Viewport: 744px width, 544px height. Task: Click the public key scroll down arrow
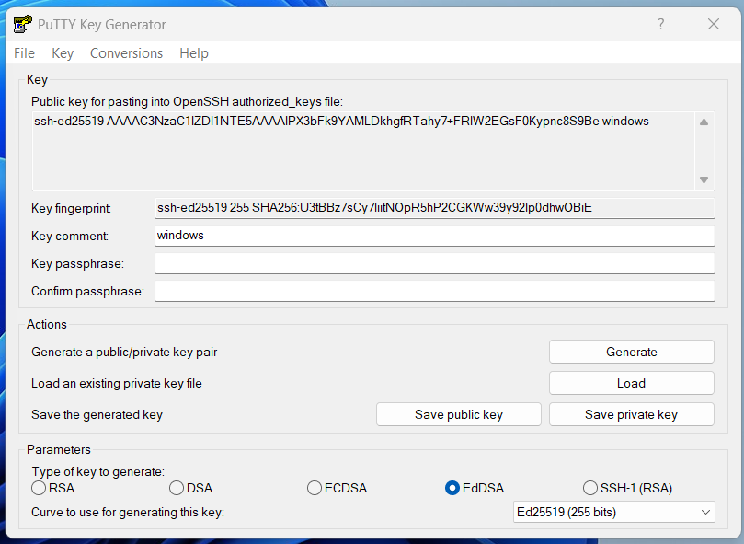pos(704,179)
